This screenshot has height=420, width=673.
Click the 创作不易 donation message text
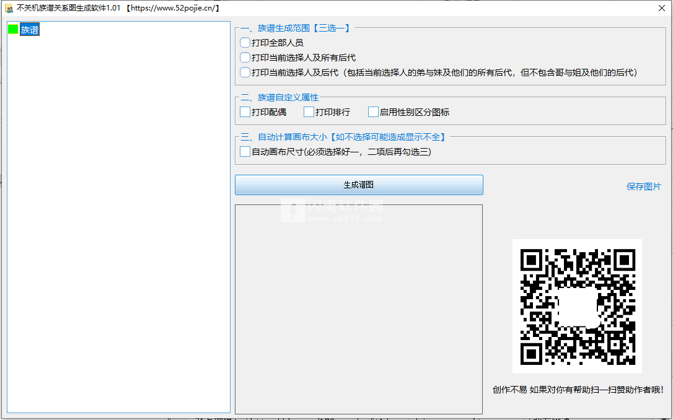[x=578, y=390]
